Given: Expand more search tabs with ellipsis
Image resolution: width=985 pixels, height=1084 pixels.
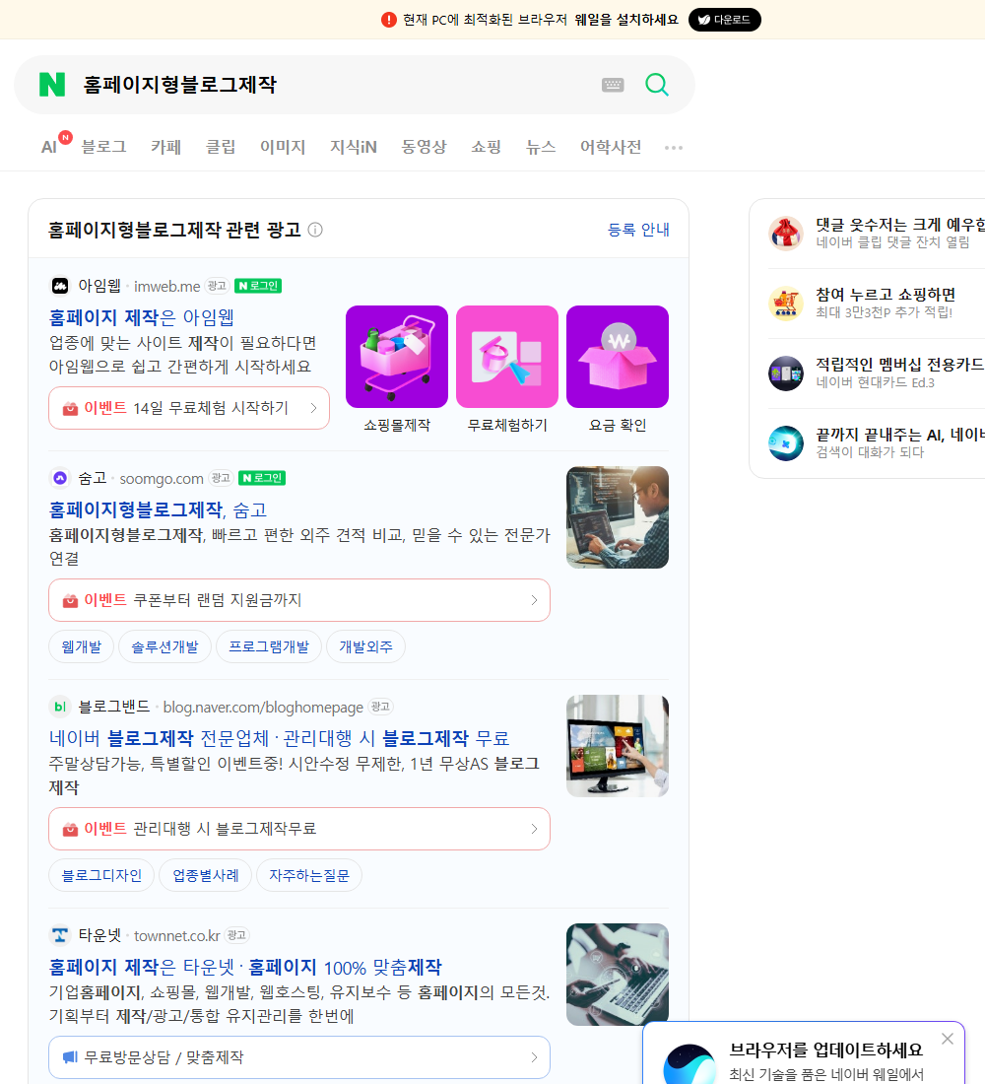Looking at the screenshot, I should coord(674,147).
